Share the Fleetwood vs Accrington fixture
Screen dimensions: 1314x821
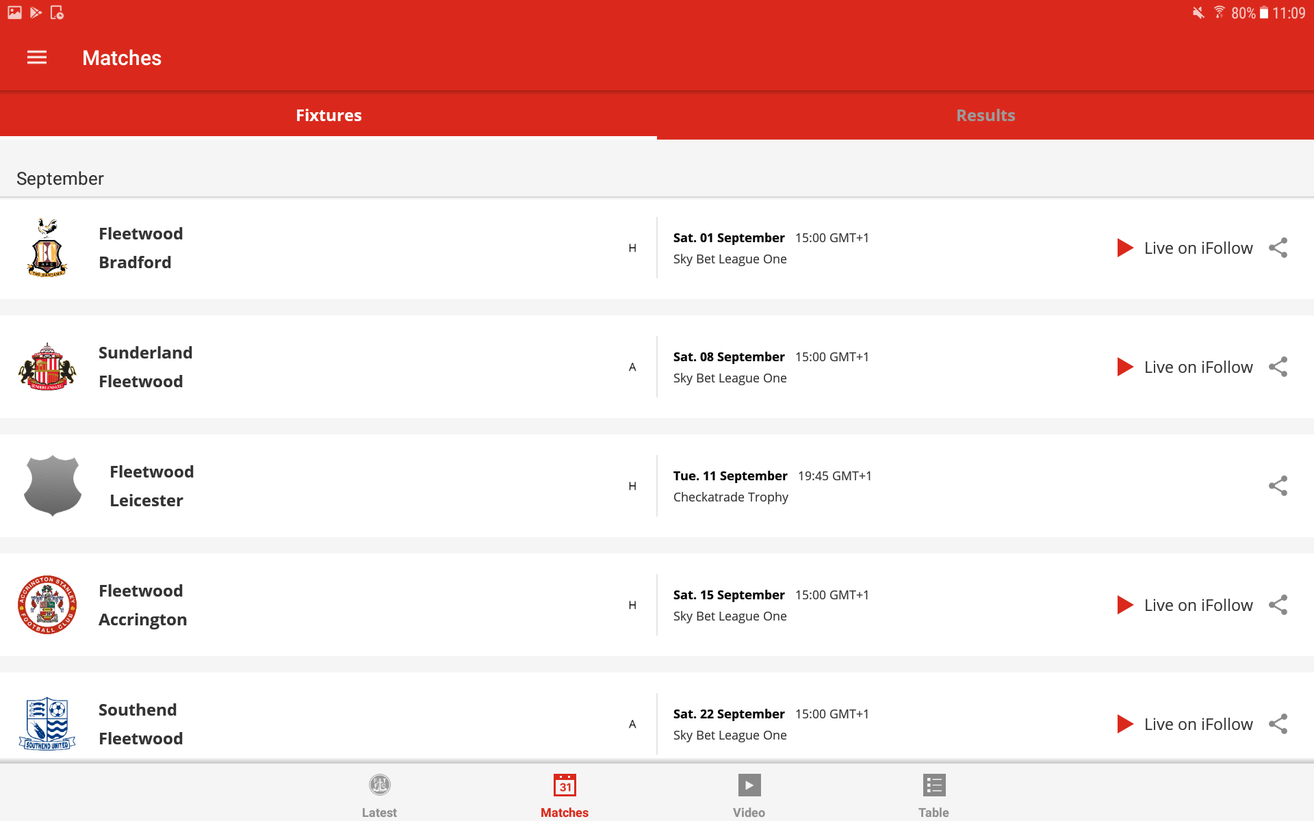[1278, 605]
